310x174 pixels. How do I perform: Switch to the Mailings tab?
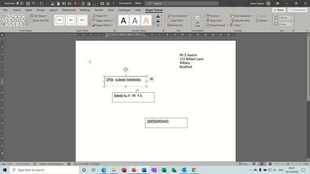(85, 10)
